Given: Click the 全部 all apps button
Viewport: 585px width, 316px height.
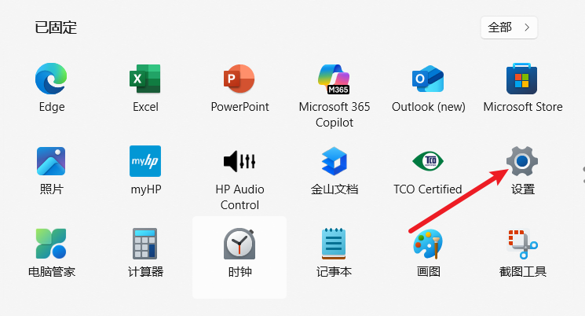Looking at the screenshot, I should (x=509, y=28).
